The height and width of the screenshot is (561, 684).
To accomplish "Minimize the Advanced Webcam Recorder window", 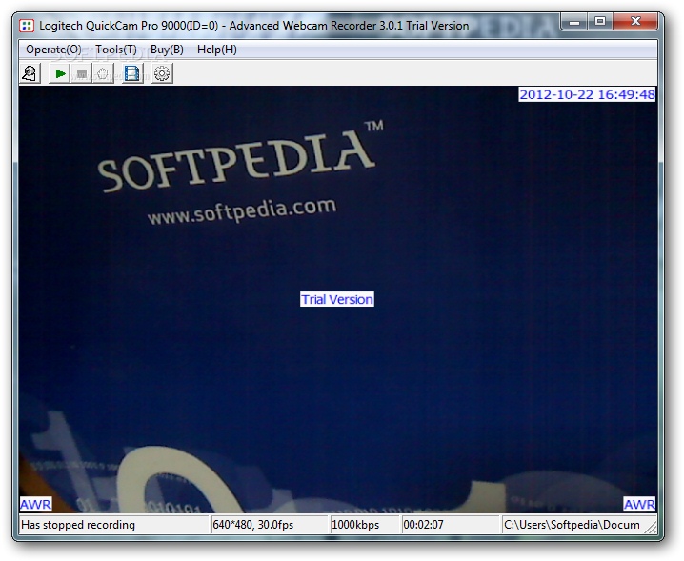I will pyautogui.click(x=574, y=21).
